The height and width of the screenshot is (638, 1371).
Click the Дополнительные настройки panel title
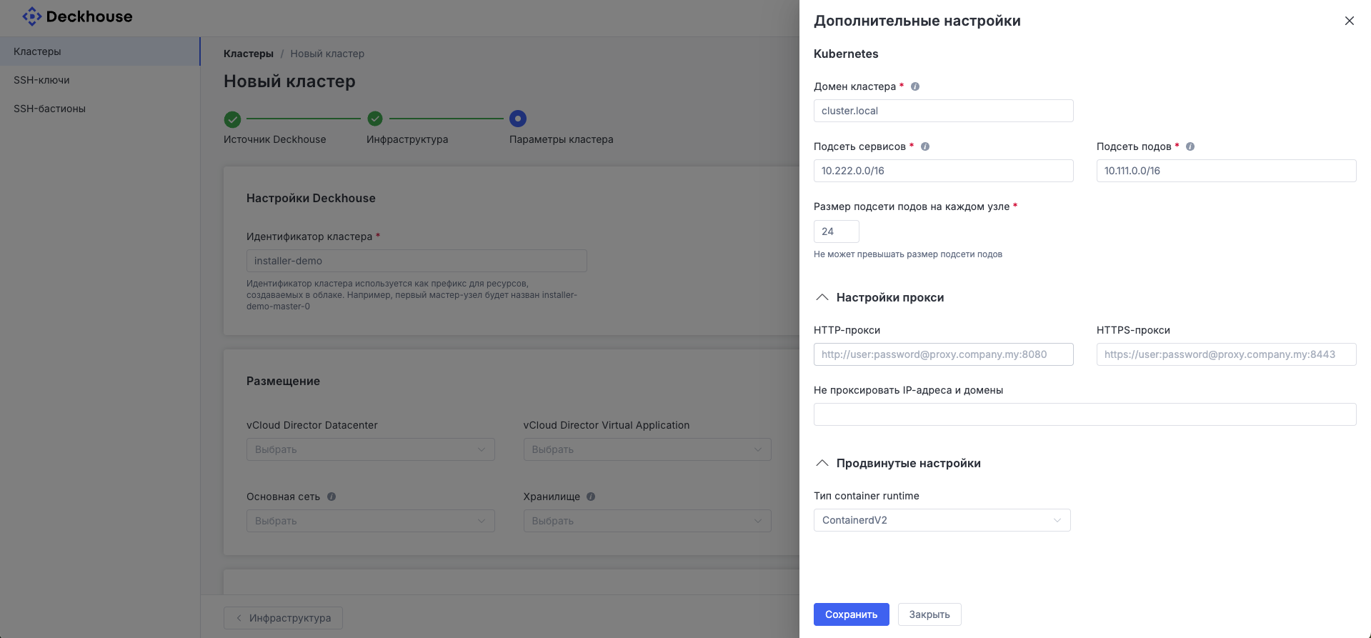coord(917,21)
